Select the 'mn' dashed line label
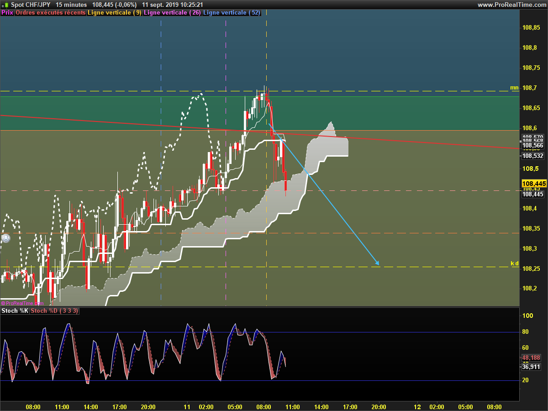548x411 pixels. [514, 87]
